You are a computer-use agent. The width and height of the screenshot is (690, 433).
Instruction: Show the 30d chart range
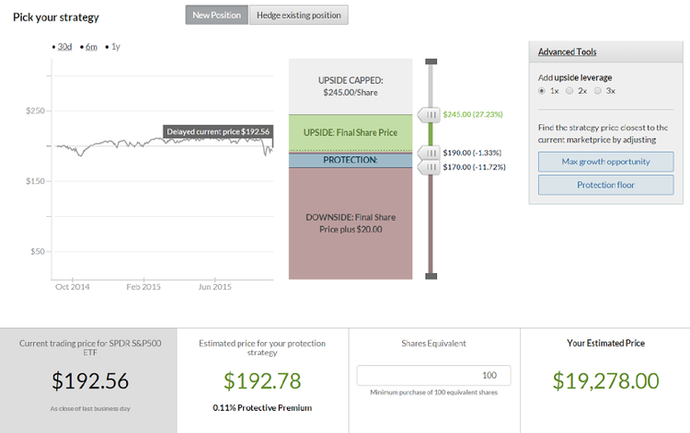[64, 46]
